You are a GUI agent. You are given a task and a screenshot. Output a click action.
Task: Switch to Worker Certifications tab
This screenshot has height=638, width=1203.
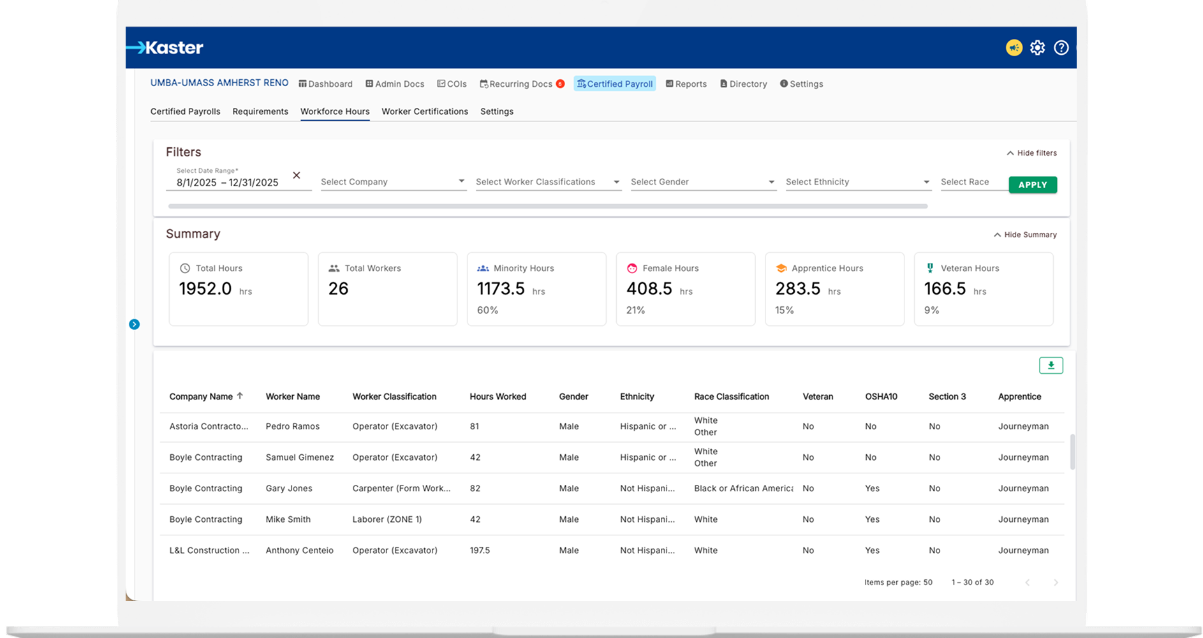point(425,112)
